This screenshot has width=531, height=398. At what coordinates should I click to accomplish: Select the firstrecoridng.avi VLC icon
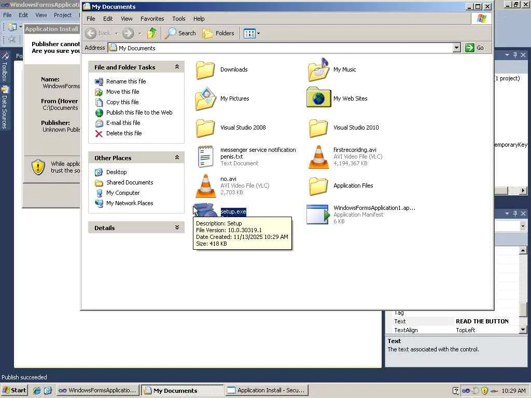click(318, 157)
